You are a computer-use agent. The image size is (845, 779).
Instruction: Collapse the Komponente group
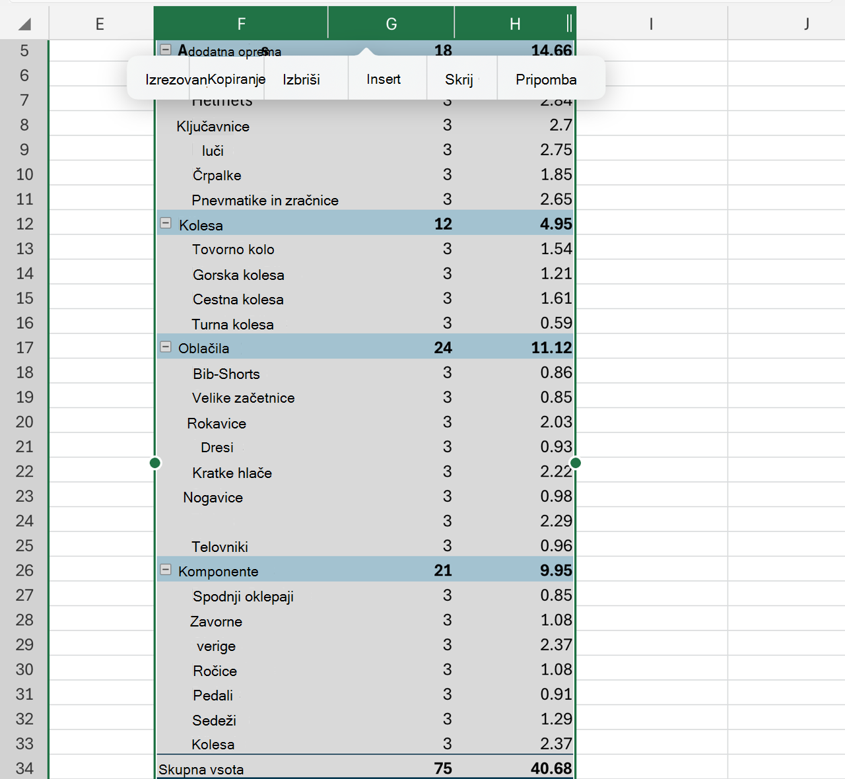click(166, 569)
